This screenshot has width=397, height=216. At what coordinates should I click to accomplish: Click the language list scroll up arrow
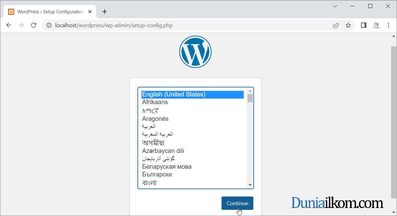coord(250,91)
